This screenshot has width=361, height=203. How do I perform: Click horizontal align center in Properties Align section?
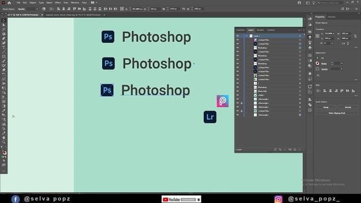[x=331, y=91]
